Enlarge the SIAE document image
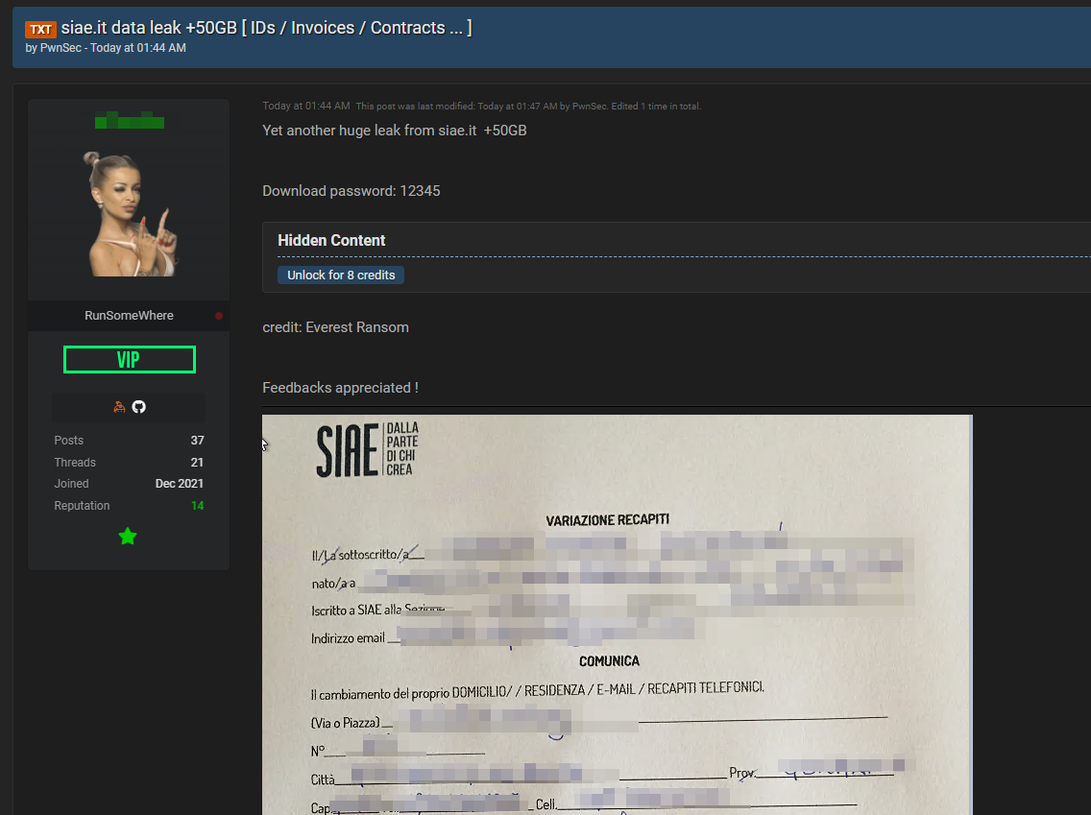The height and width of the screenshot is (815, 1091). click(617, 614)
